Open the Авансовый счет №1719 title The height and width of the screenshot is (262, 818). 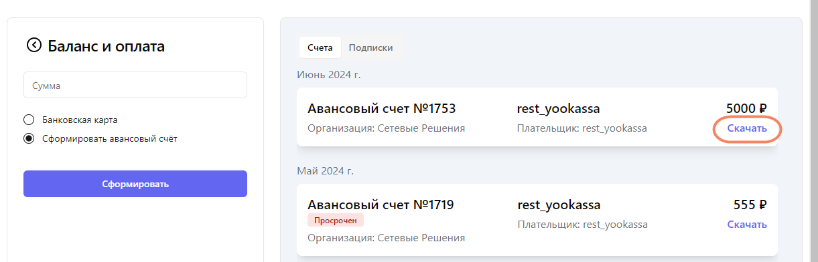[381, 205]
